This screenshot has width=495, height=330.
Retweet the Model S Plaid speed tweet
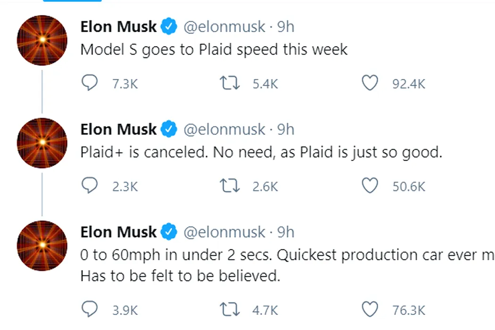coord(230,83)
